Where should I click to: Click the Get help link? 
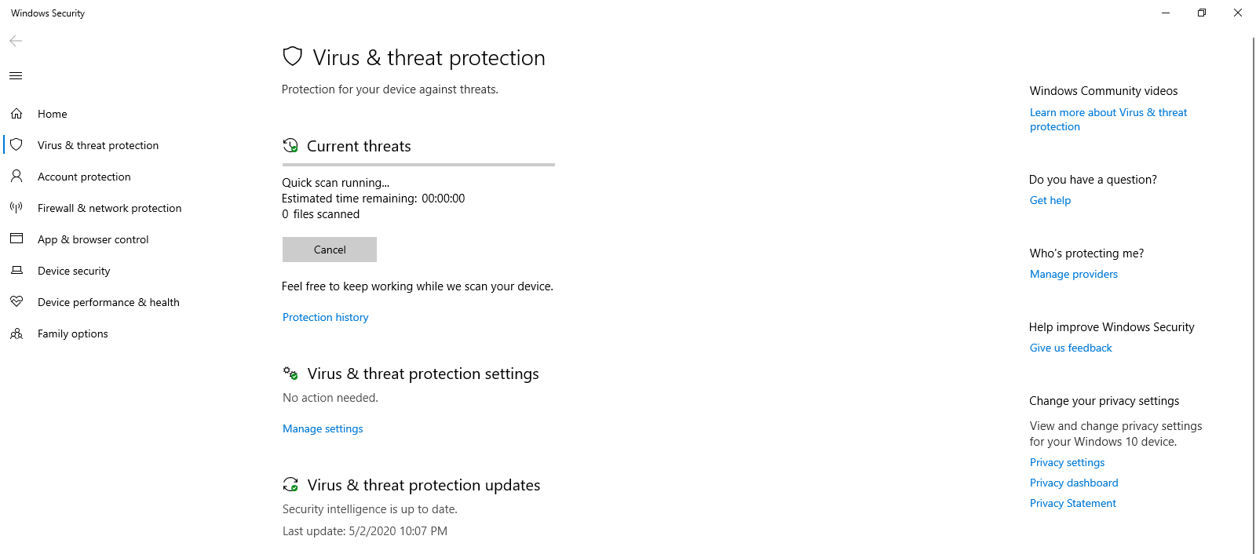(1050, 200)
